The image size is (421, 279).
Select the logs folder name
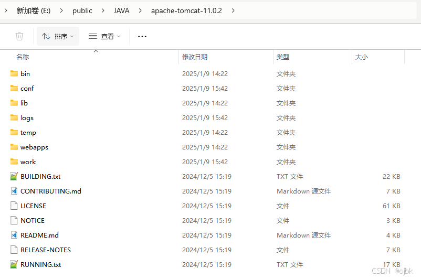pyautogui.click(x=27, y=118)
